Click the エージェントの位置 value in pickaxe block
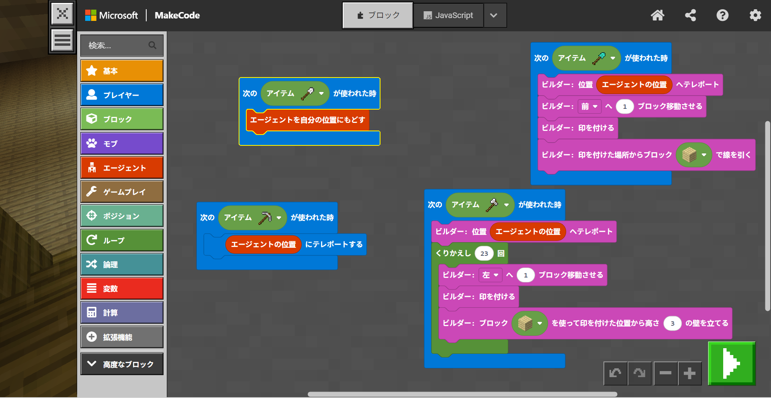 [x=264, y=245]
